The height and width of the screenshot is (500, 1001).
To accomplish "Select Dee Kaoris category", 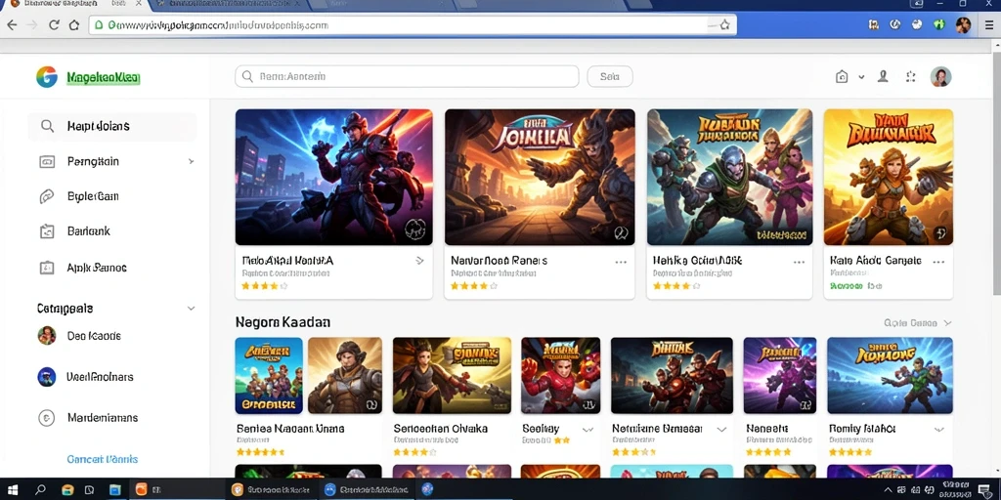I will pos(93,336).
